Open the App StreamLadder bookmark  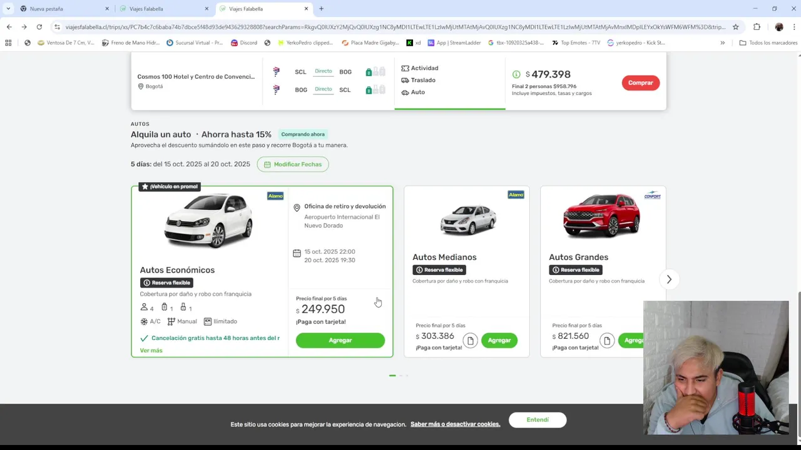pyautogui.click(x=454, y=42)
